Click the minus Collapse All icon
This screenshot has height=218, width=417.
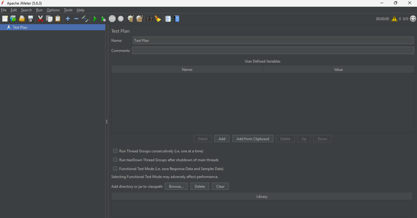(x=76, y=19)
